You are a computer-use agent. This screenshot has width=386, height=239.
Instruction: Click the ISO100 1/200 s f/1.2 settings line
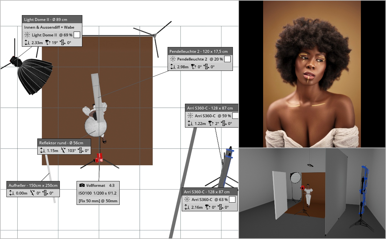point(98,193)
